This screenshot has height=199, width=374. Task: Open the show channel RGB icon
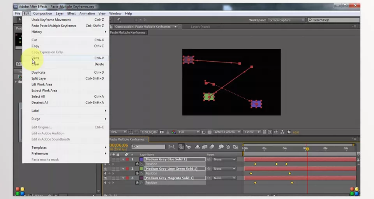tap(174, 132)
